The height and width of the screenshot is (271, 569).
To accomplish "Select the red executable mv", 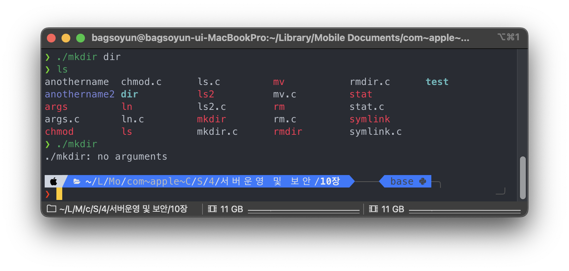I will pos(279,82).
